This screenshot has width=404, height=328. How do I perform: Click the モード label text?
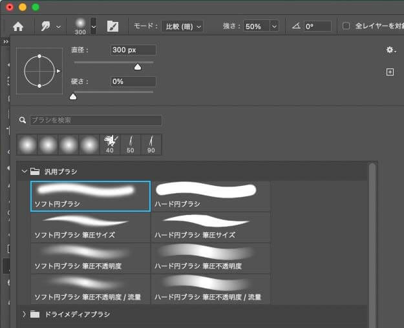tap(146, 26)
